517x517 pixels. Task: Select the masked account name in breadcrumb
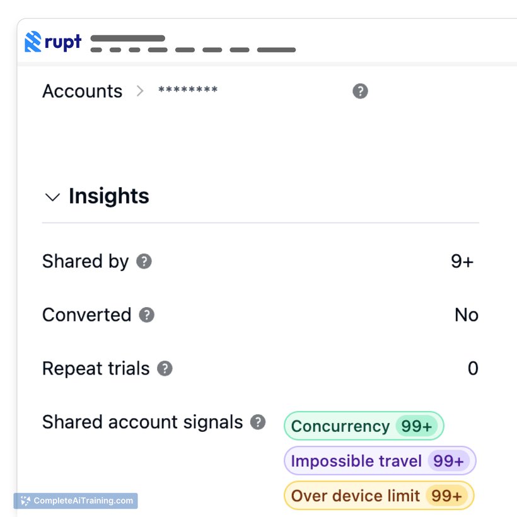[x=188, y=91]
